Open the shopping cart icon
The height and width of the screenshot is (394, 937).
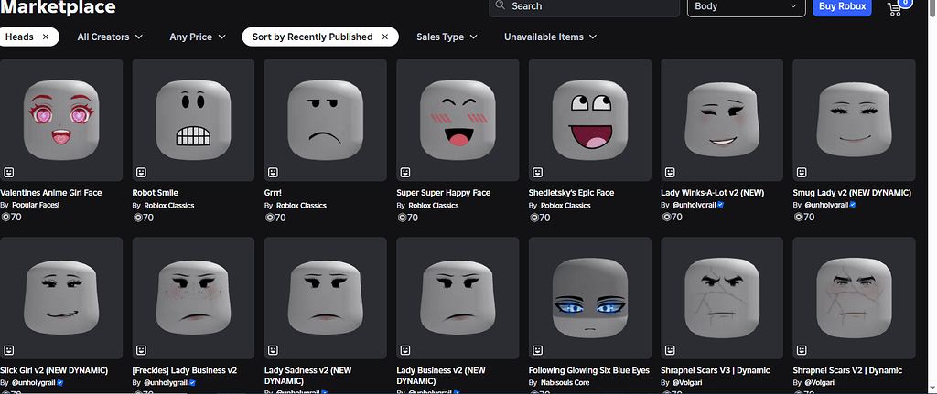(x=895, y=9)
